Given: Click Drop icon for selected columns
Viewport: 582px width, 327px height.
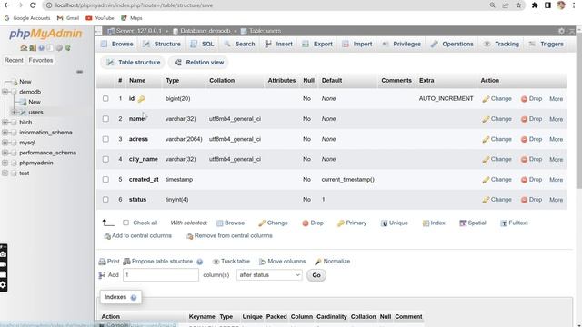Looking at the screenshot, I should [x=306, y=223].
